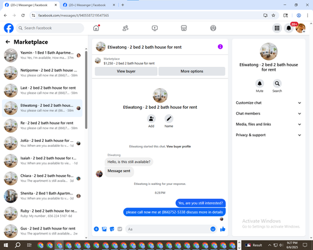This screenshot has height=250, width=313.
Task: Open the Facebook menu grid icon
Action: tap(277, 28)
